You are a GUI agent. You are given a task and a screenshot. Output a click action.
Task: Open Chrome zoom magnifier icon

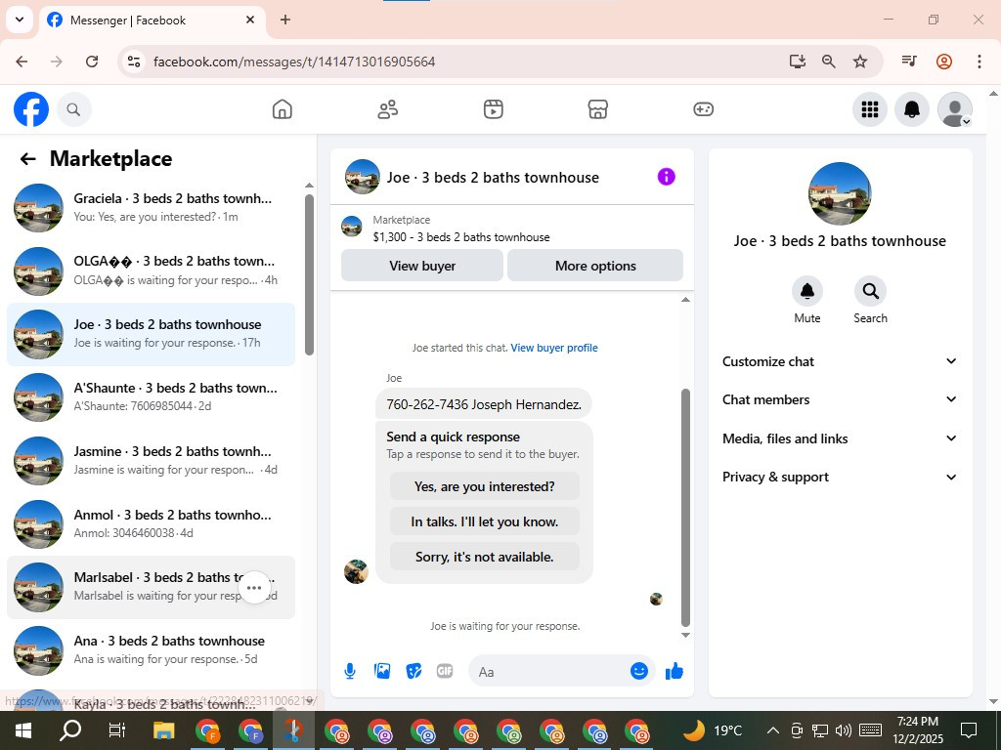pyautogui.click(x=829, y=62)
